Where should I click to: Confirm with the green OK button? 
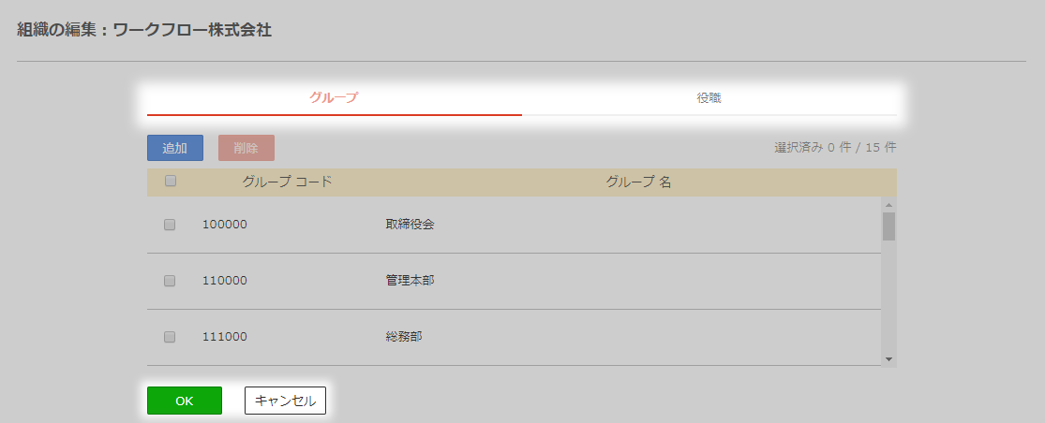185,401
